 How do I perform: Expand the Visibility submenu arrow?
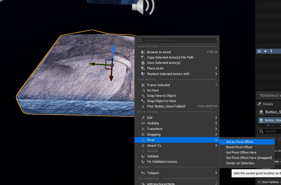(x=216, y=123)
